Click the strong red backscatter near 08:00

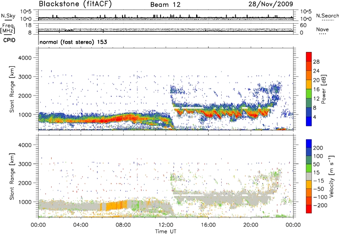[124, 118]
